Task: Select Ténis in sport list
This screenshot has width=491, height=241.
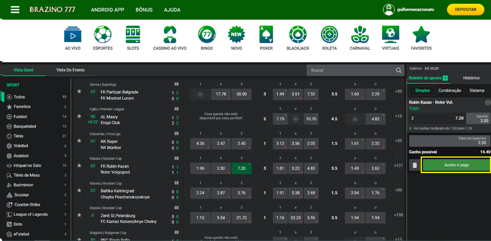Action: [37, 136]
